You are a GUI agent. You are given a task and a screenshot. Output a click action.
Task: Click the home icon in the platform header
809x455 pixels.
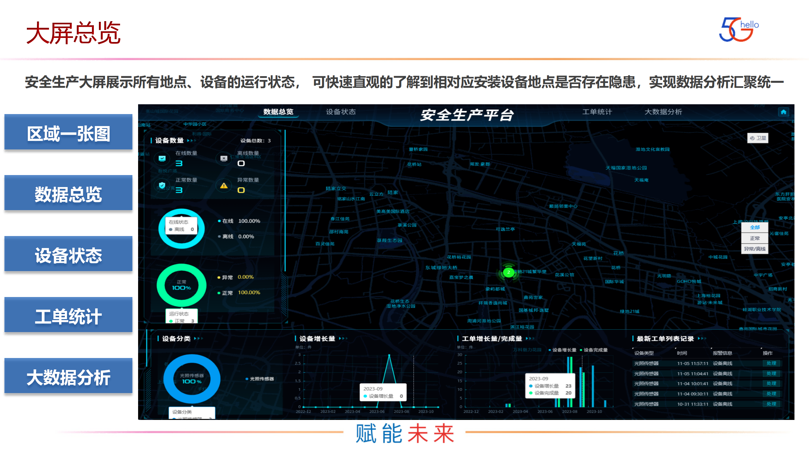[783, 112]
